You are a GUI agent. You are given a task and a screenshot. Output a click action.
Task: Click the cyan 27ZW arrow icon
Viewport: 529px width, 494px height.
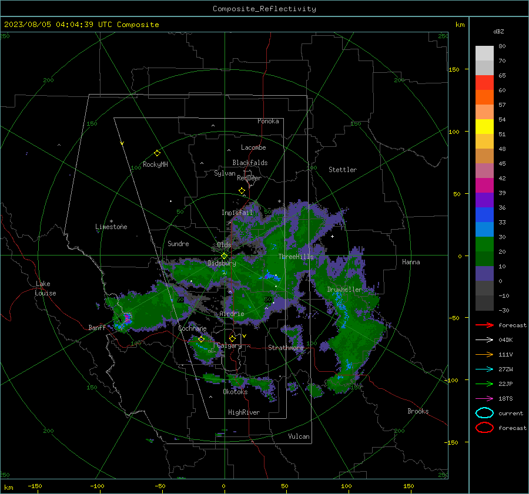coord(484,369)
